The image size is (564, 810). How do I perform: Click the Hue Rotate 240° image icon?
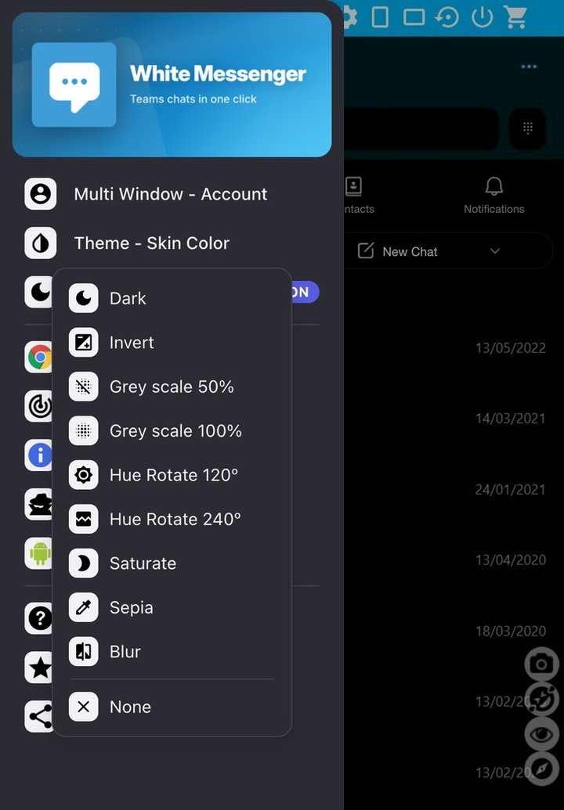coord(83,519)
